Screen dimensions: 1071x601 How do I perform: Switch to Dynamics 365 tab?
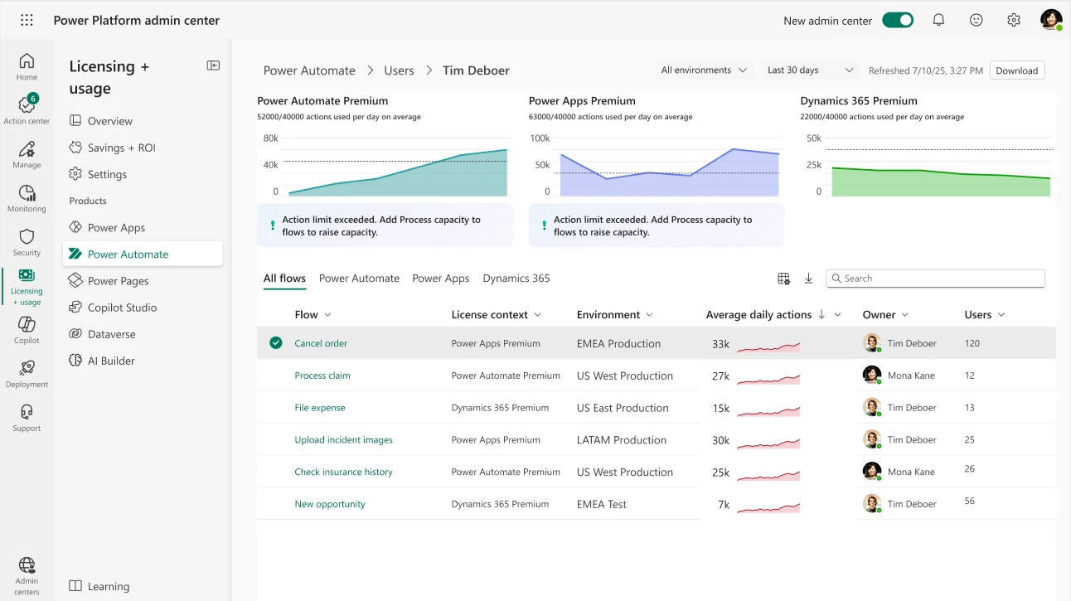pos(516,279)
